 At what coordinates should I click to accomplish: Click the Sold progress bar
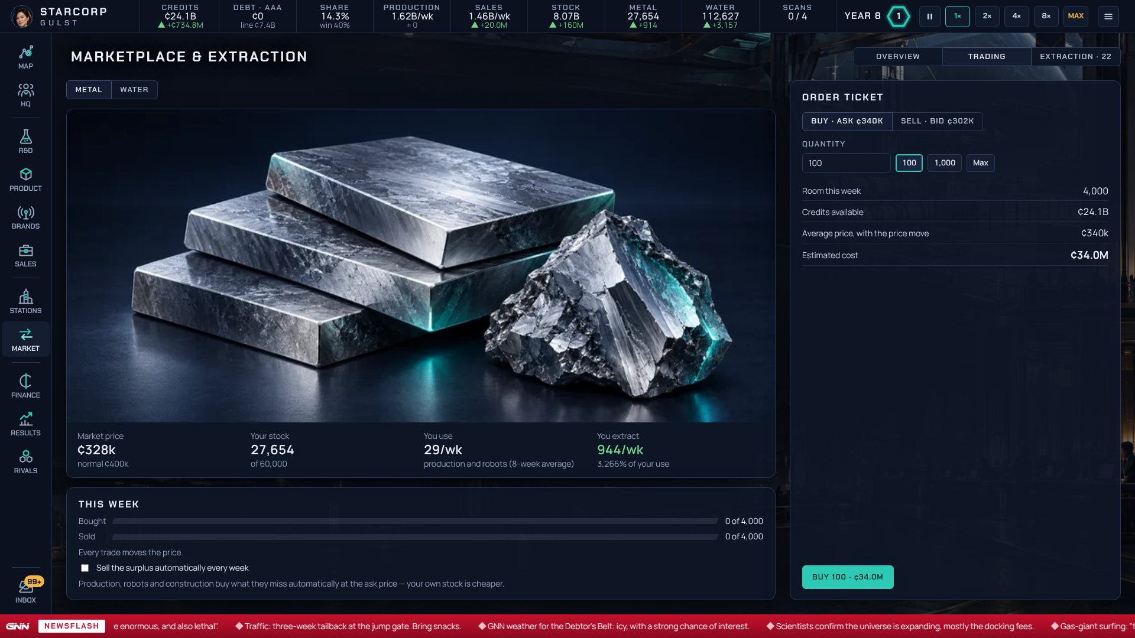click(x=415, y=537)
